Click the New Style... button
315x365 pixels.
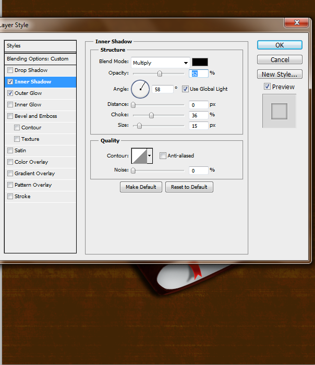[280, 74]
